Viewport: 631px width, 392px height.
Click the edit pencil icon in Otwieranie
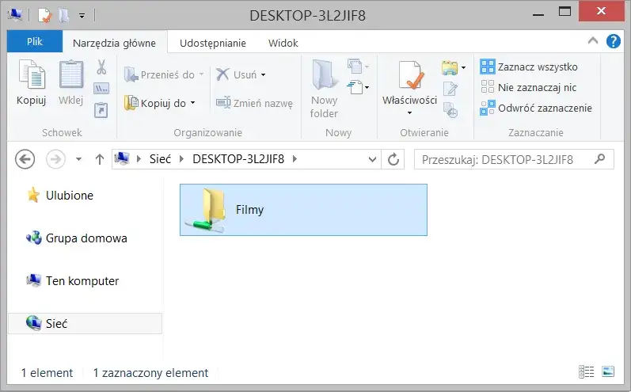pos(450,88)
